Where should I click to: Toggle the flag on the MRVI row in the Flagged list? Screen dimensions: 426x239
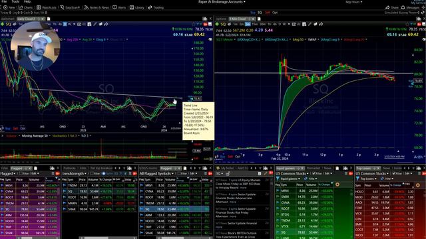[x=2, y=185]
